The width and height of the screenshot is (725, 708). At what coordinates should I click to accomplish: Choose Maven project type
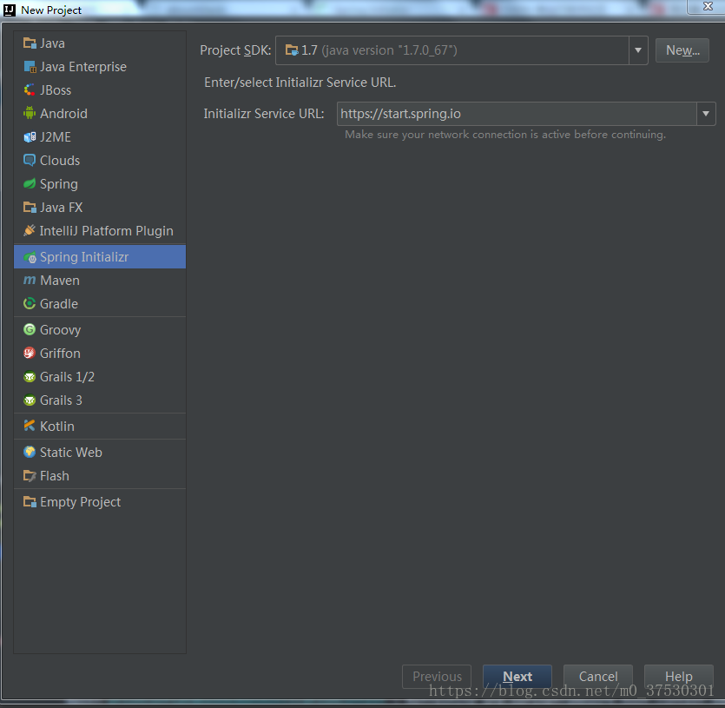point(100,281)
